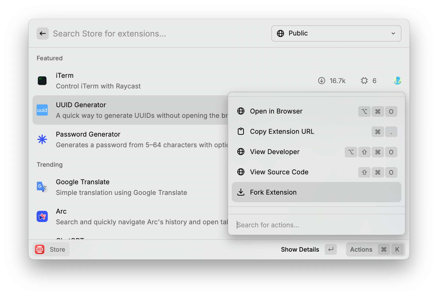
Task: Click the Google Translate icon
Action: pos(42,187)
